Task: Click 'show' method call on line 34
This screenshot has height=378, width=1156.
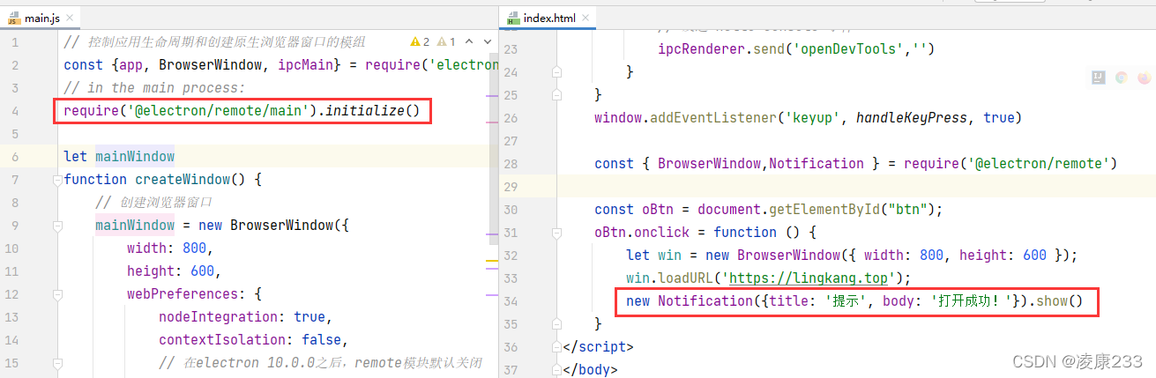Action: tap(1052, 301)
